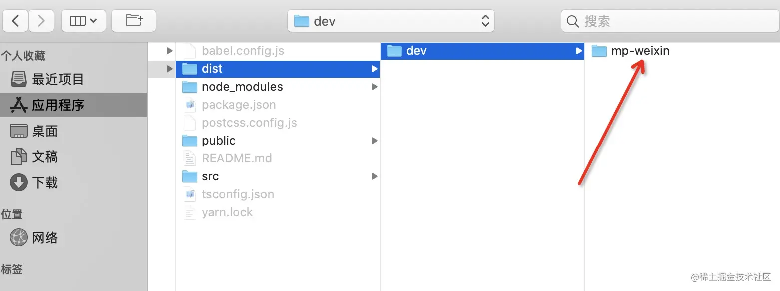This screenshot has width=780, height=291.
Task: Click the search field
Action: pos(669,21)
